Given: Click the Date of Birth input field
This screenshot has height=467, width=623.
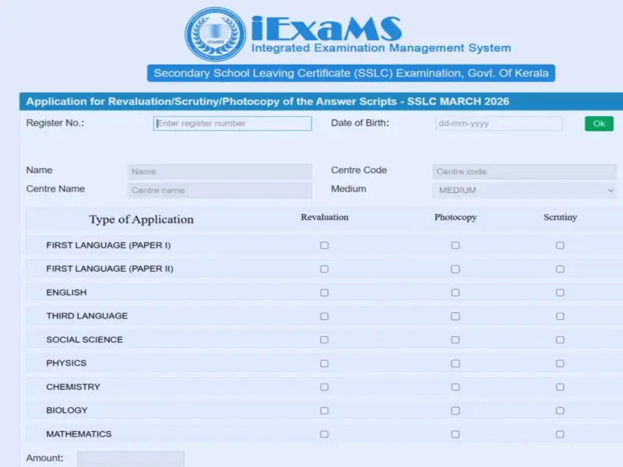Looking at the screenshot, I should 498,124.
